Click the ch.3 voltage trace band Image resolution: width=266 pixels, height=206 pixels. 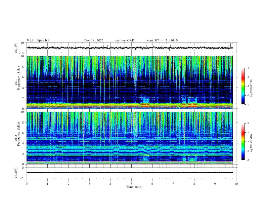(x=129, y=172)
